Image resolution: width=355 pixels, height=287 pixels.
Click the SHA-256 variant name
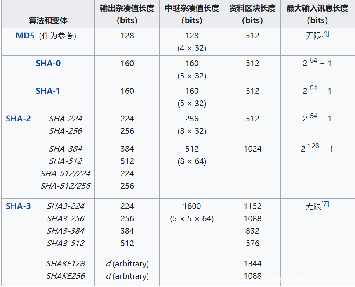click(66, 131)
